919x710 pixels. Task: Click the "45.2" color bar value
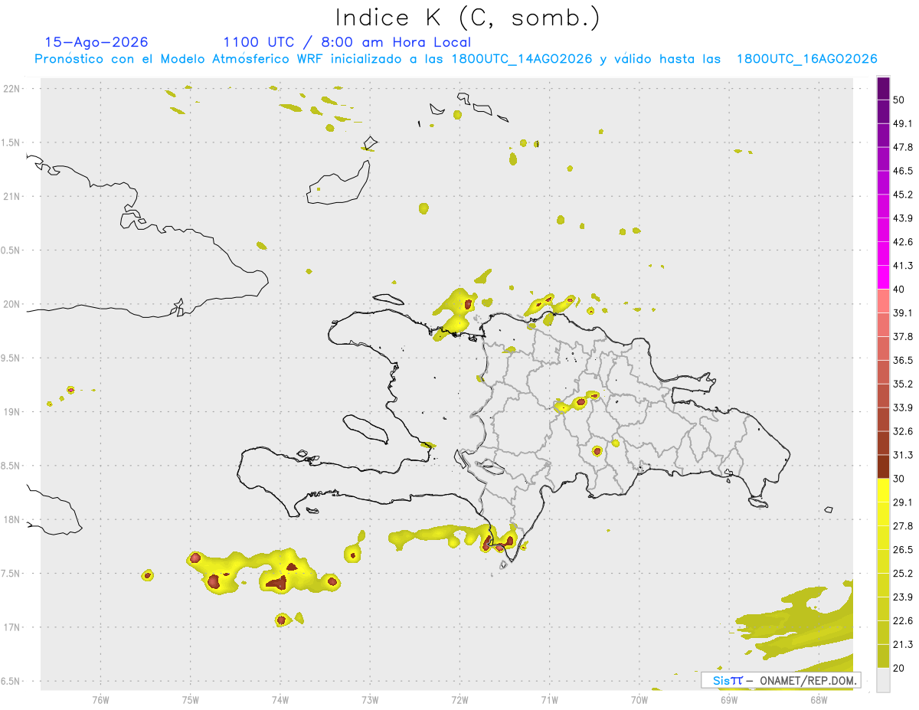tap(903, 195)
